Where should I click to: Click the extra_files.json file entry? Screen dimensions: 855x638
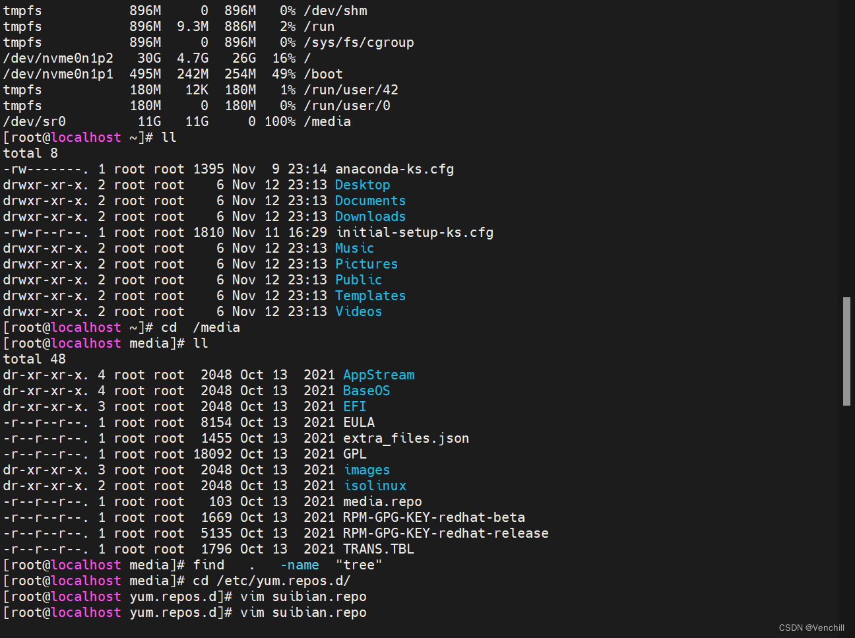tap(406, 438)
